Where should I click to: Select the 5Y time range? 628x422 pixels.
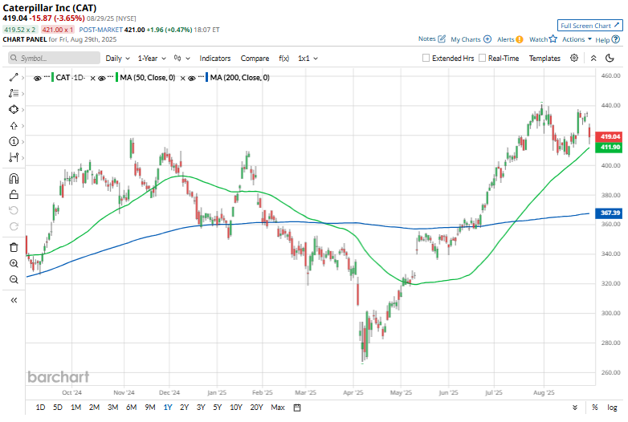(217, 408)
